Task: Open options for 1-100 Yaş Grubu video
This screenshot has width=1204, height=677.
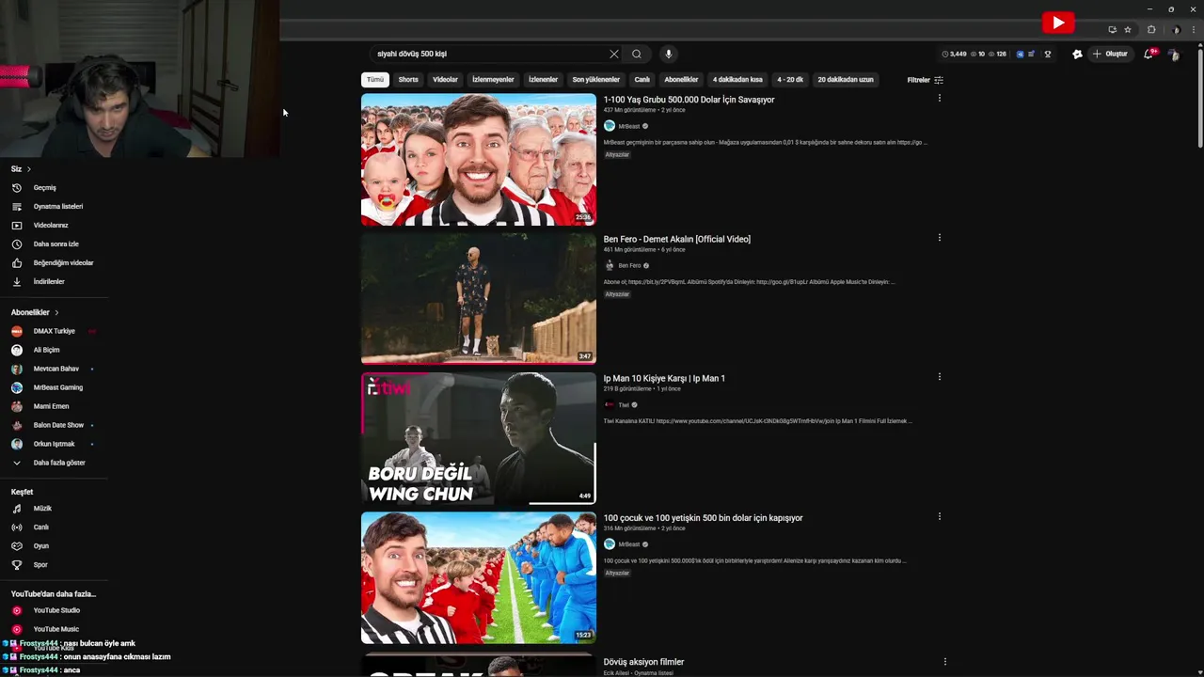Action: click(x=939, y=98)
